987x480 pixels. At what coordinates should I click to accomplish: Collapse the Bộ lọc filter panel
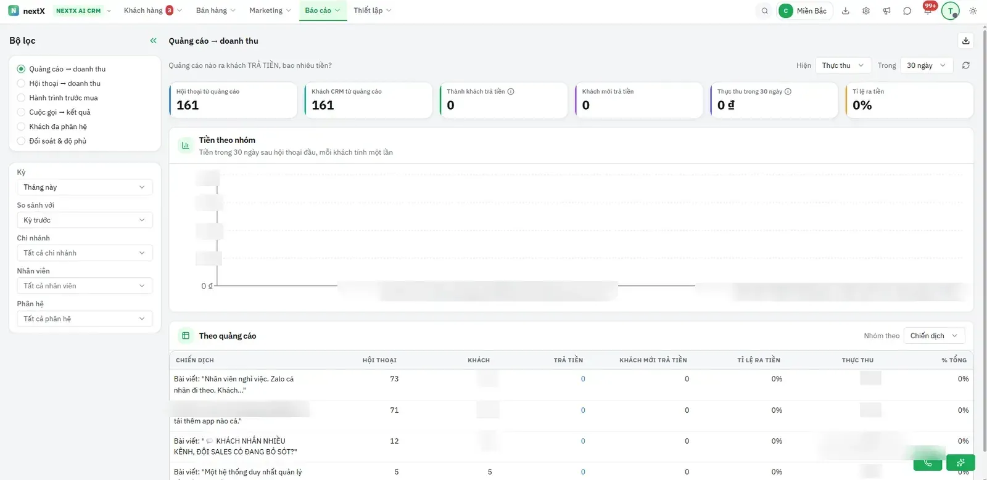click(x=154, y=41)
